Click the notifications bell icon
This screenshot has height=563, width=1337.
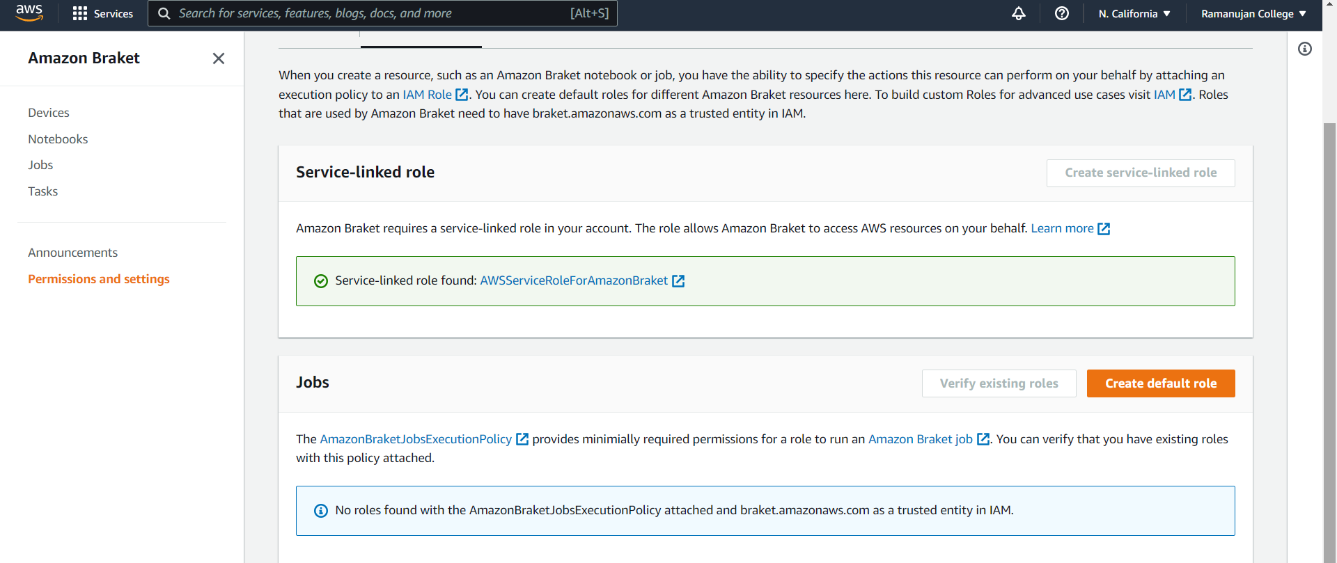[x=1018, y=13]
